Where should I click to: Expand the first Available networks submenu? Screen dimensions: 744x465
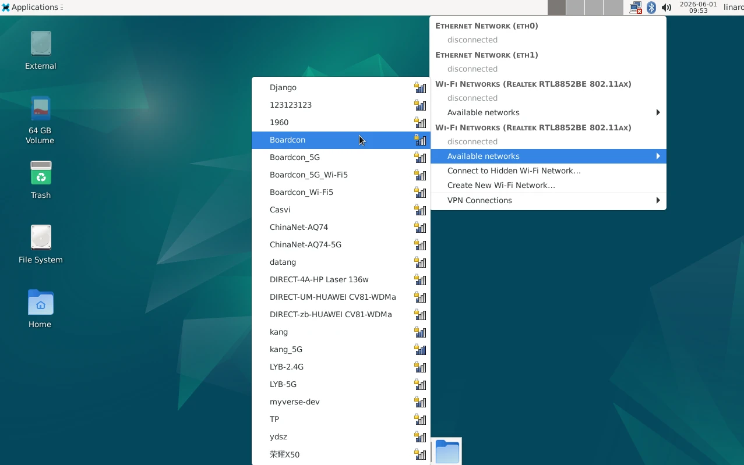coord(548,112)
